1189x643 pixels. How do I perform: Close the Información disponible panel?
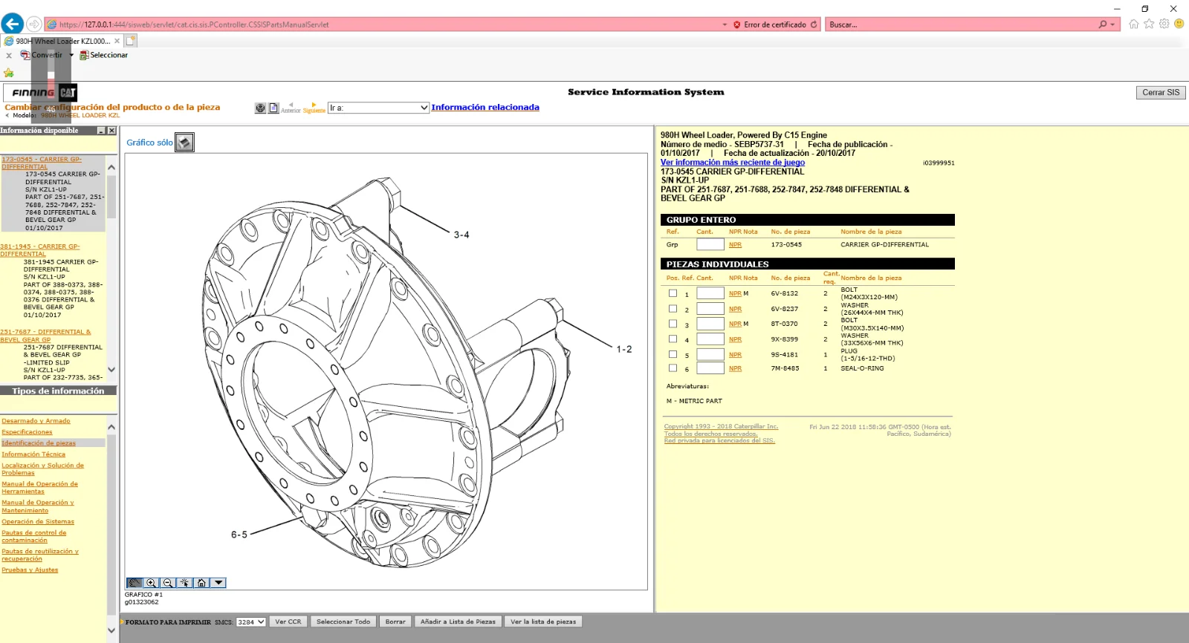click(111, 131)
